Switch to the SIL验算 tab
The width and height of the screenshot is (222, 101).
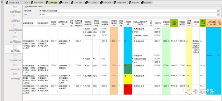[64, 2]
